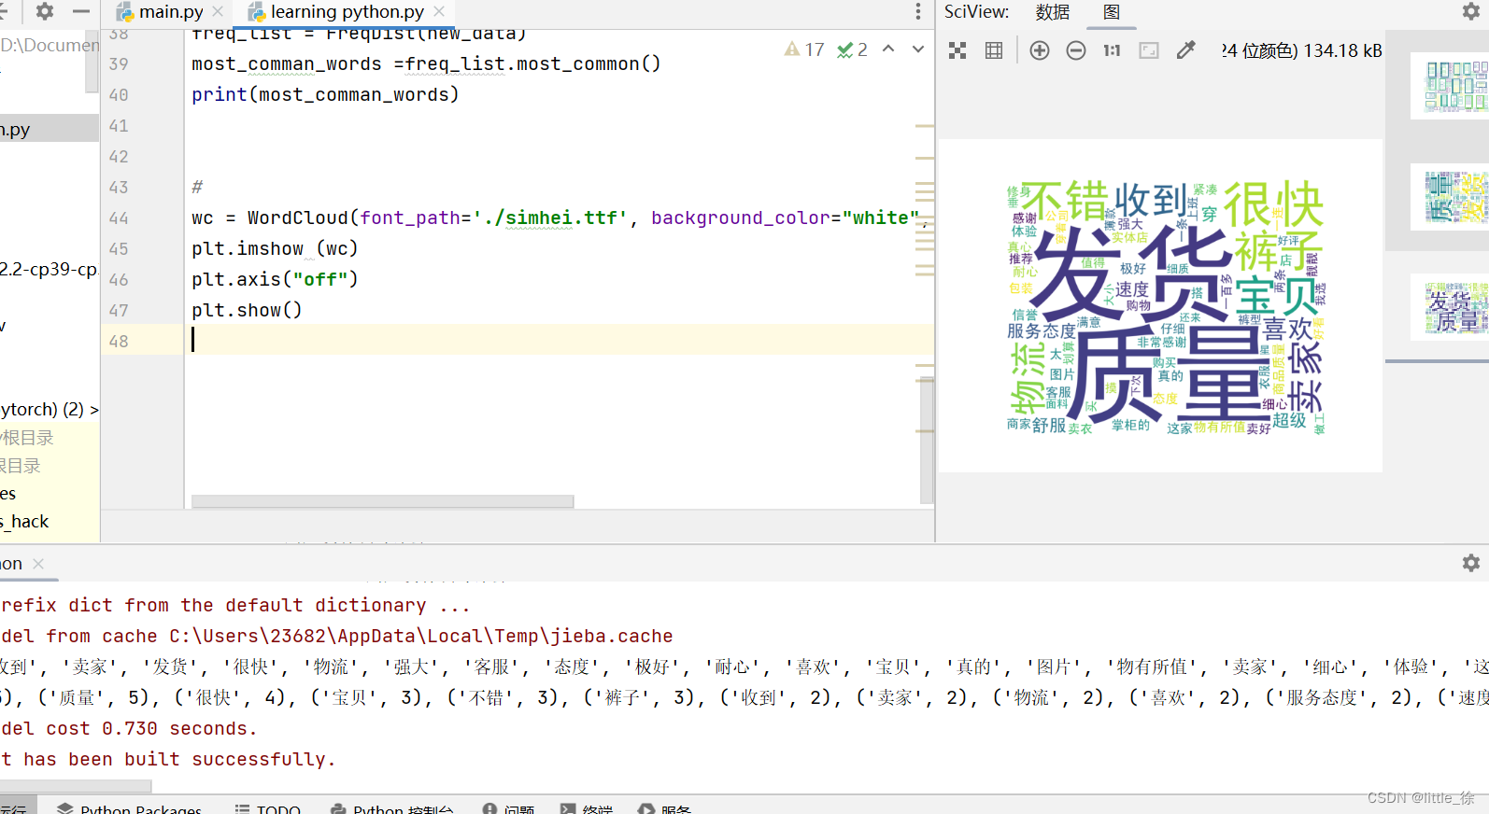The height and width of the screenshot is (814, 1489).
Task: Hide the project tool window
Action: (x=81, y=11)
